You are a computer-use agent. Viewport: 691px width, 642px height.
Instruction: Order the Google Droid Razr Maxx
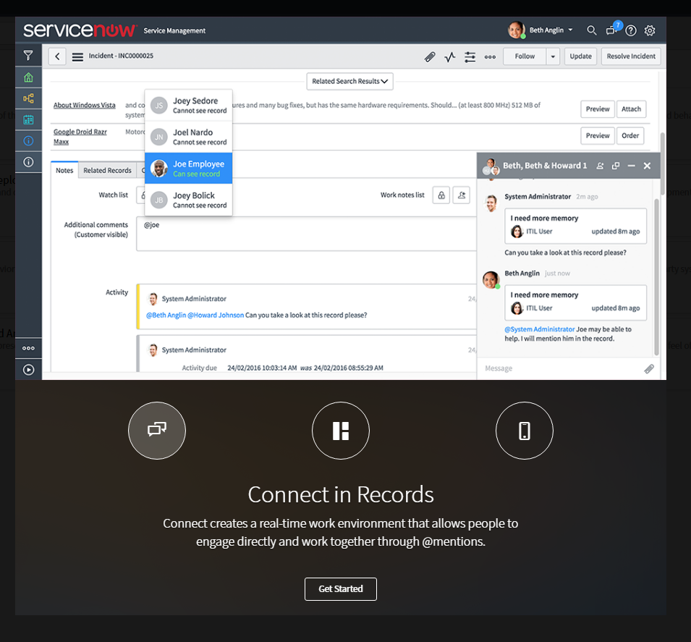coord(630,135)
